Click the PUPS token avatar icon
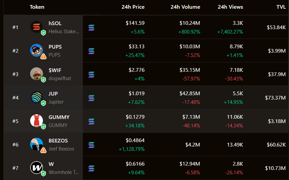 pyautogui.click(x=36, y=50)
